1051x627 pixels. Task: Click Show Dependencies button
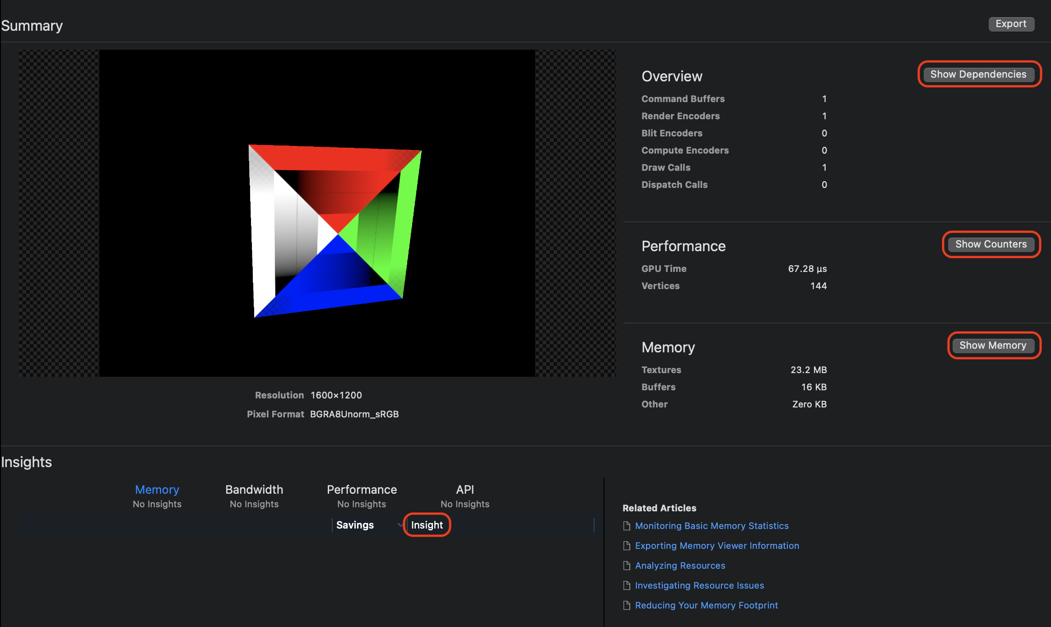click(x=978, y=74)
